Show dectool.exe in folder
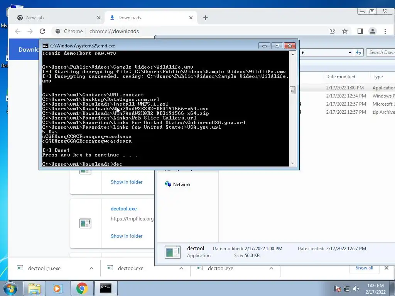This screenshot has width=395, height=296. point(127,236)
